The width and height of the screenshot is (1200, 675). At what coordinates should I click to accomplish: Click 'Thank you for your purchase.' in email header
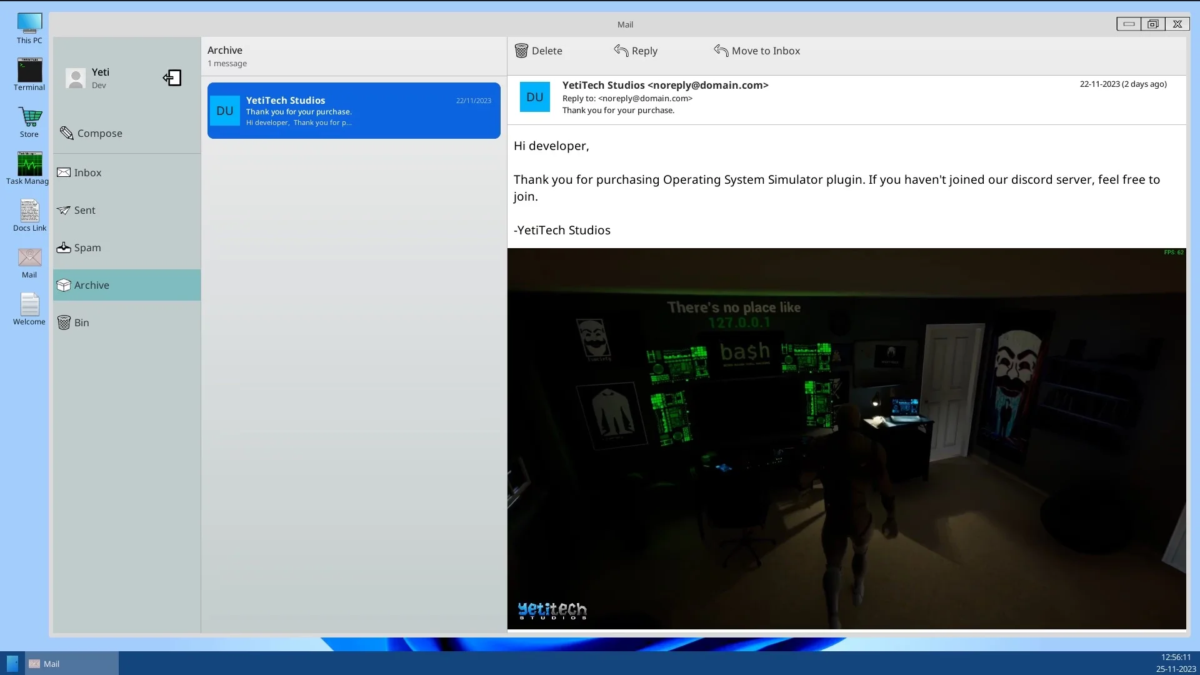[x=618, y=110]
